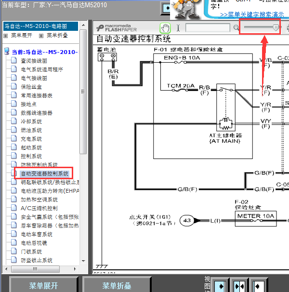Viewport: 289px width, 292px height.
Task: Click the tree panel scroll down arrow
Action: 83,261
